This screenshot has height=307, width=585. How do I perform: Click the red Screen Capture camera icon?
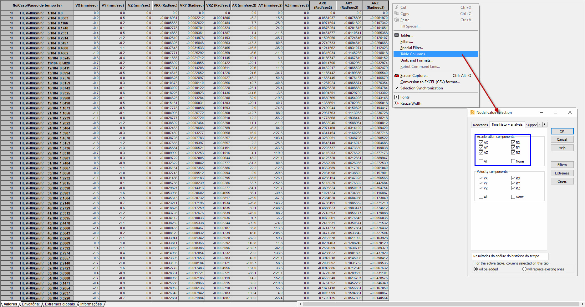[x=396, y=75]
